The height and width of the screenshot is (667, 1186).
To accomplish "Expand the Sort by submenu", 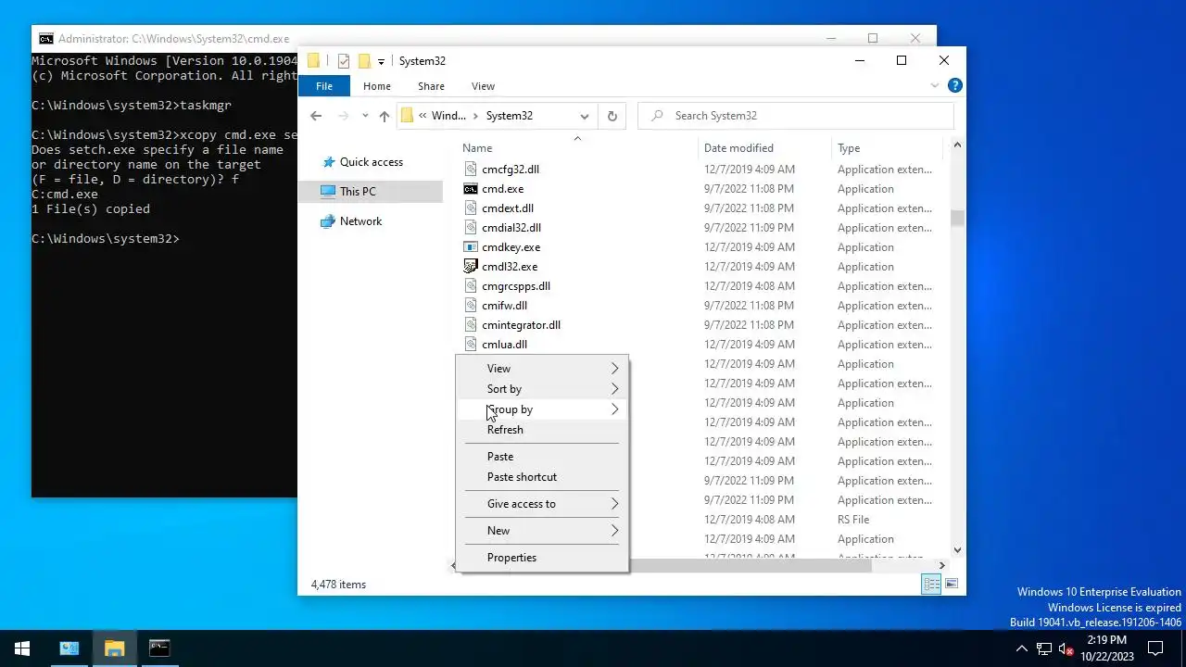I will 614,389.
